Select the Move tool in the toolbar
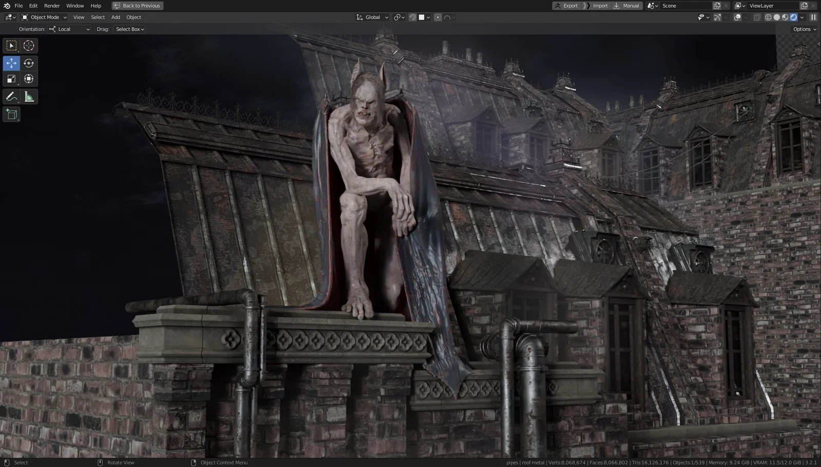The image size is (821, 467). point(11,63)
